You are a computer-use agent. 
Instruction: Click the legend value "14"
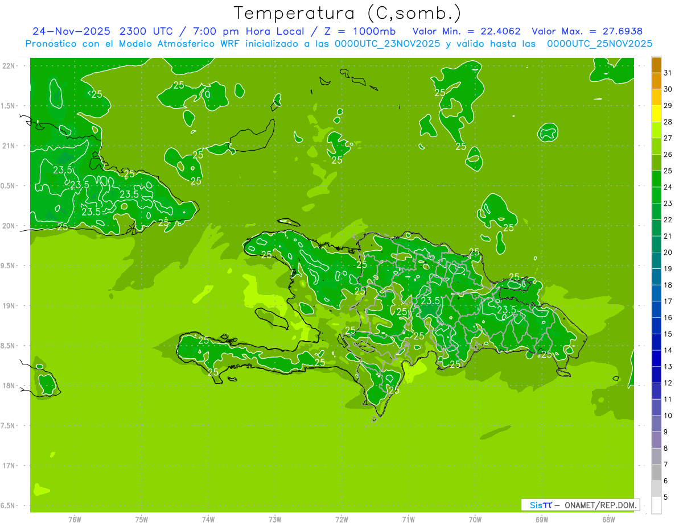pos(668,350)
